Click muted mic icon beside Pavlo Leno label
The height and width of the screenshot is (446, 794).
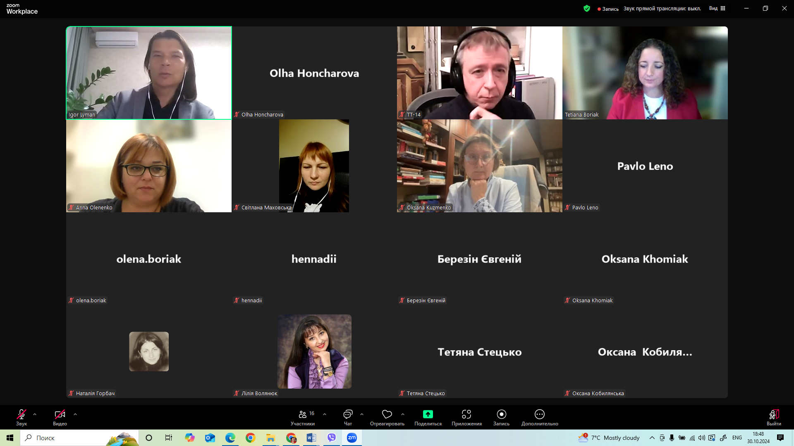(x=567, y=207)
